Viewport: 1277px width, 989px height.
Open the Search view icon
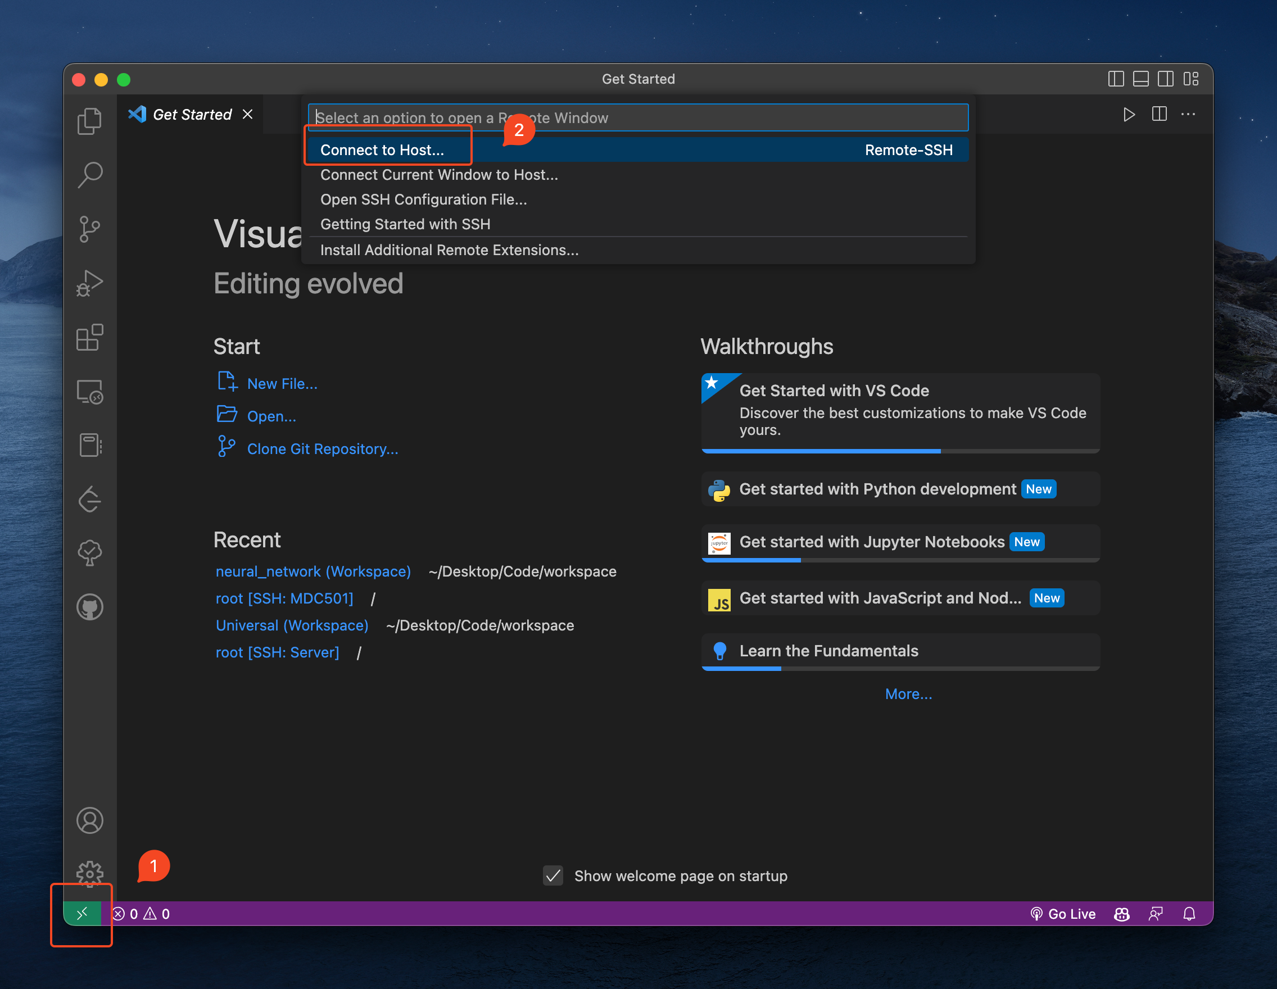point(89,175)
